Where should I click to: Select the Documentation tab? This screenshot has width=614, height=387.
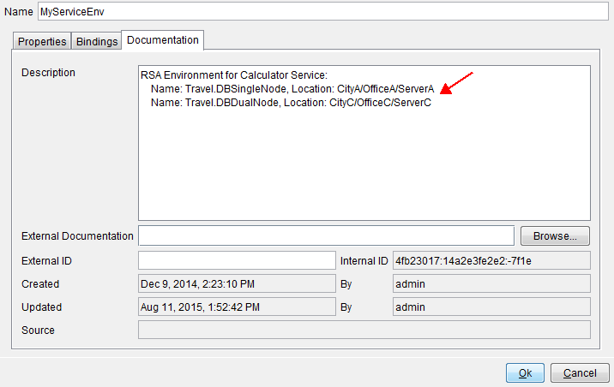pos(163,40)
